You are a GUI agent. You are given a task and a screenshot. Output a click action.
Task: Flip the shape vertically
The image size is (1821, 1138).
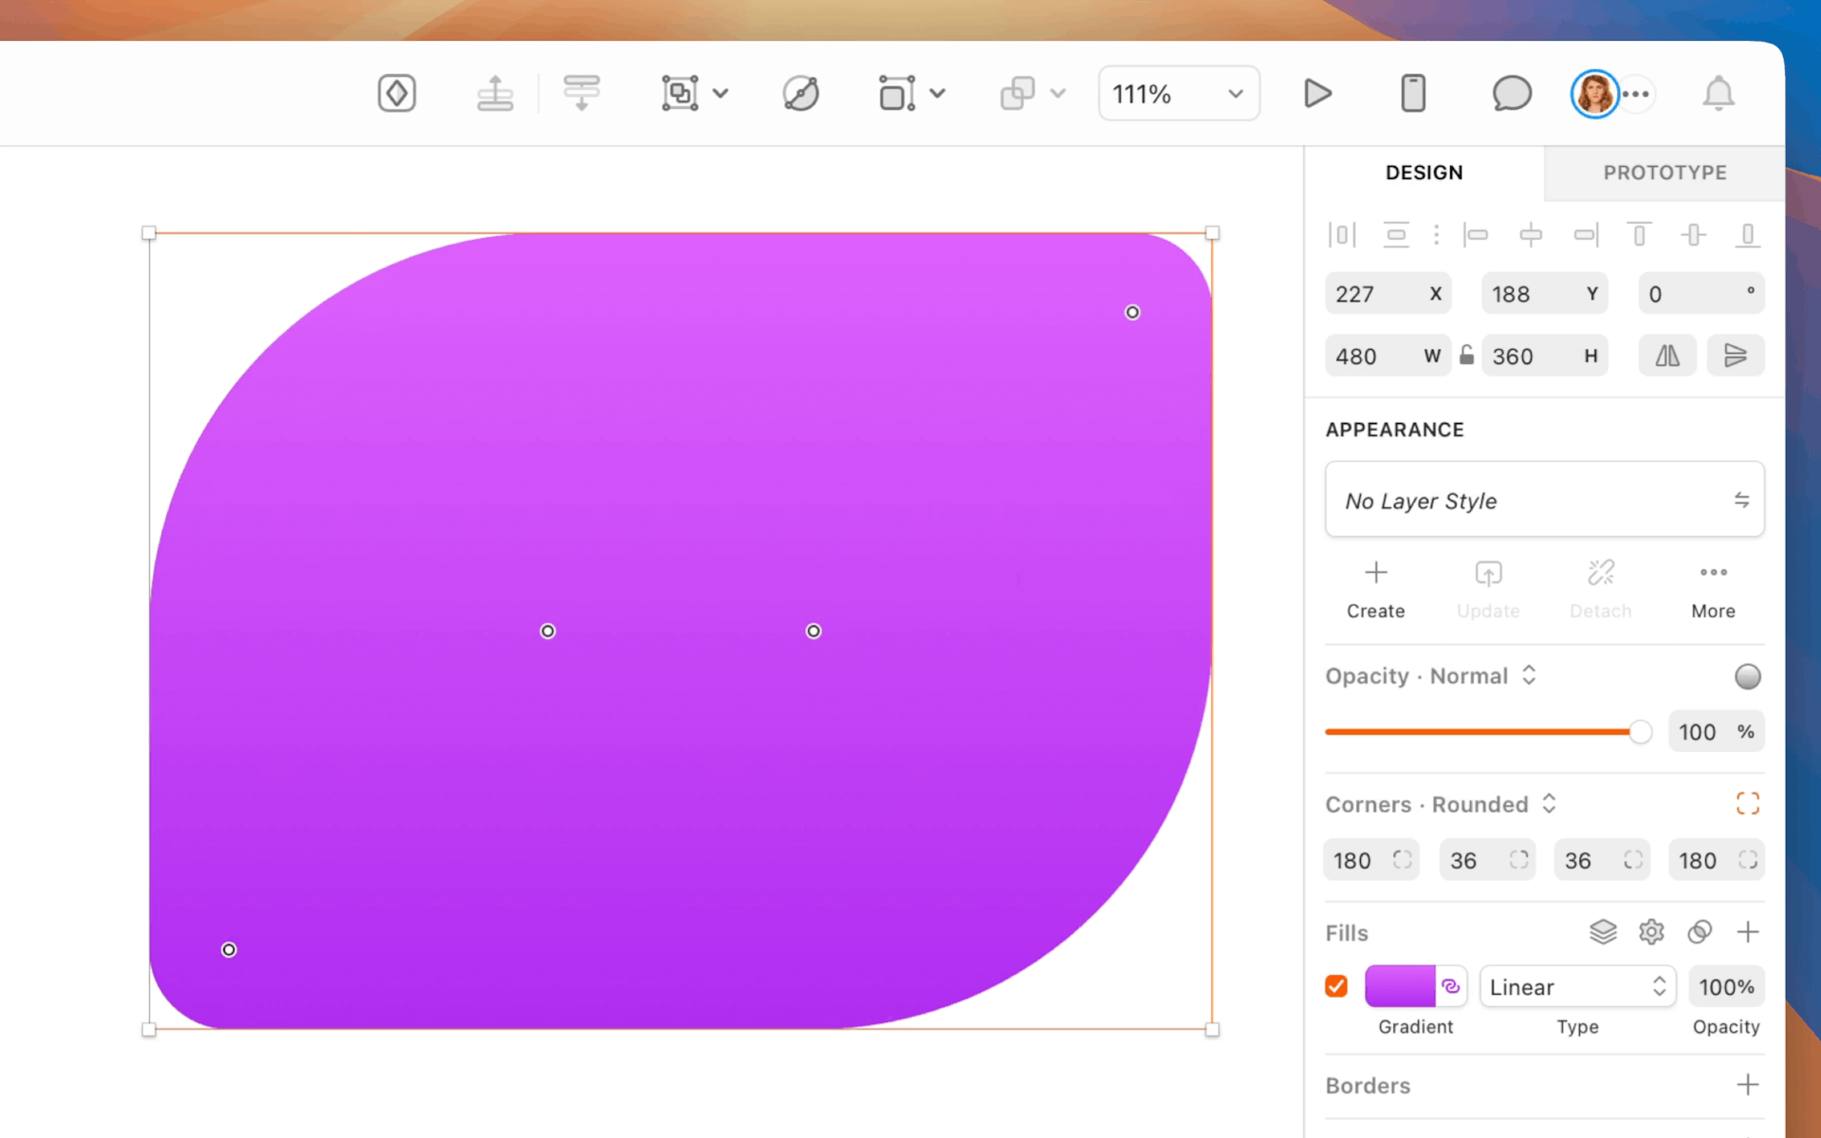click(1736, 356)
